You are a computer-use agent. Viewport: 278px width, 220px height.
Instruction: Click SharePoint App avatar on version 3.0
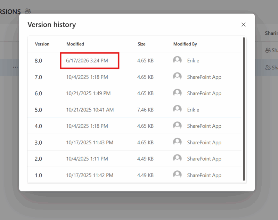177,142
